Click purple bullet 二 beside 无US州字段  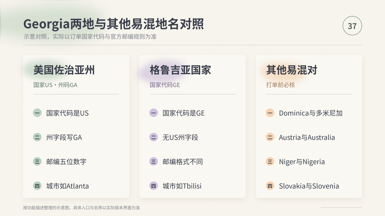pyautogui.click(x=154, y=137)
